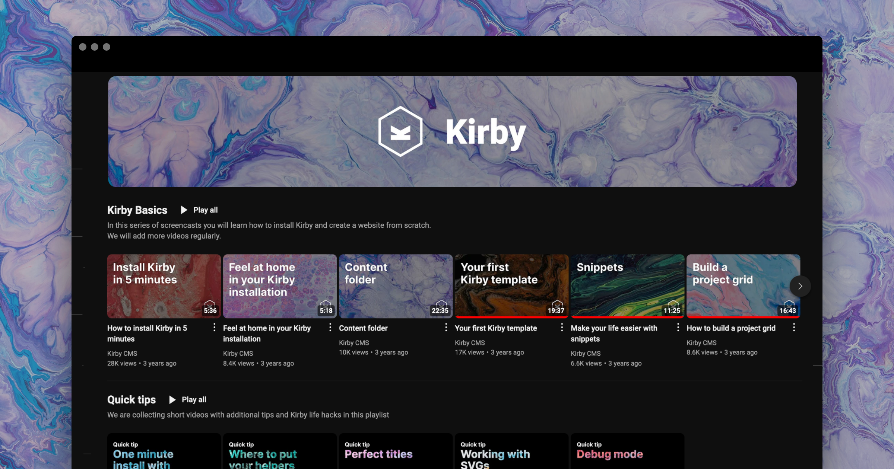Screen dimensions: 894x469
Task: Open the Install Kirby in 5 minutes thumbnail
Action: [164, 286]
